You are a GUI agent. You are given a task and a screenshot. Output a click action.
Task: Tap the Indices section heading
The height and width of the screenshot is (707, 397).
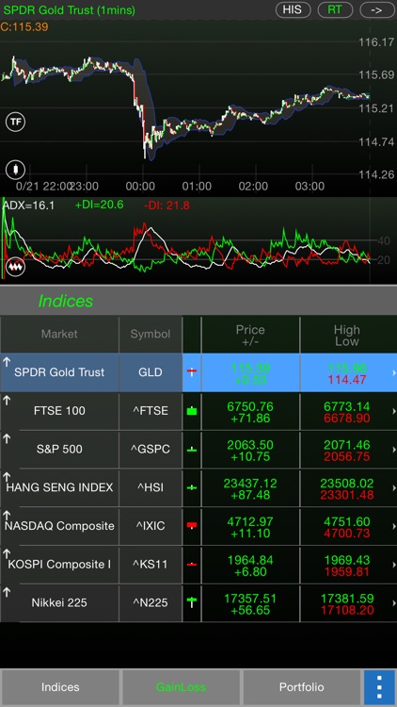coord(66,301)
